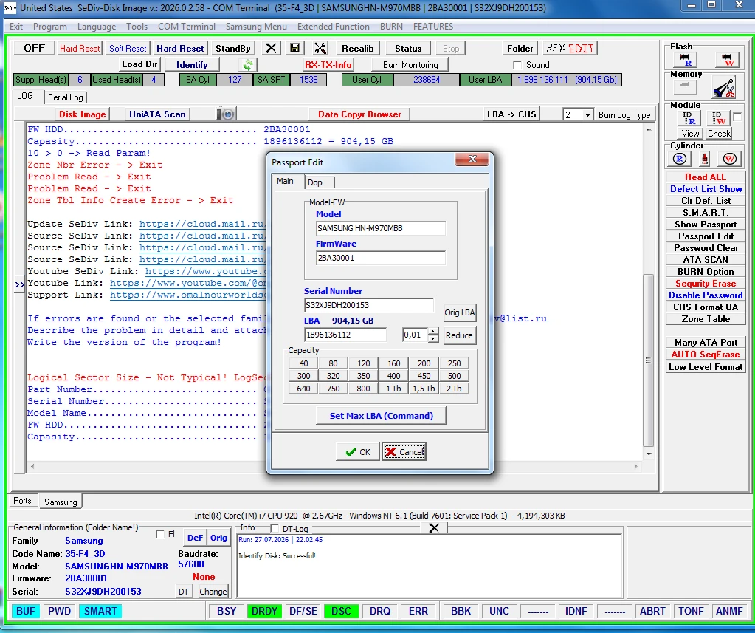Switch to the Dop tab in Passport Edit

point(315,182)
